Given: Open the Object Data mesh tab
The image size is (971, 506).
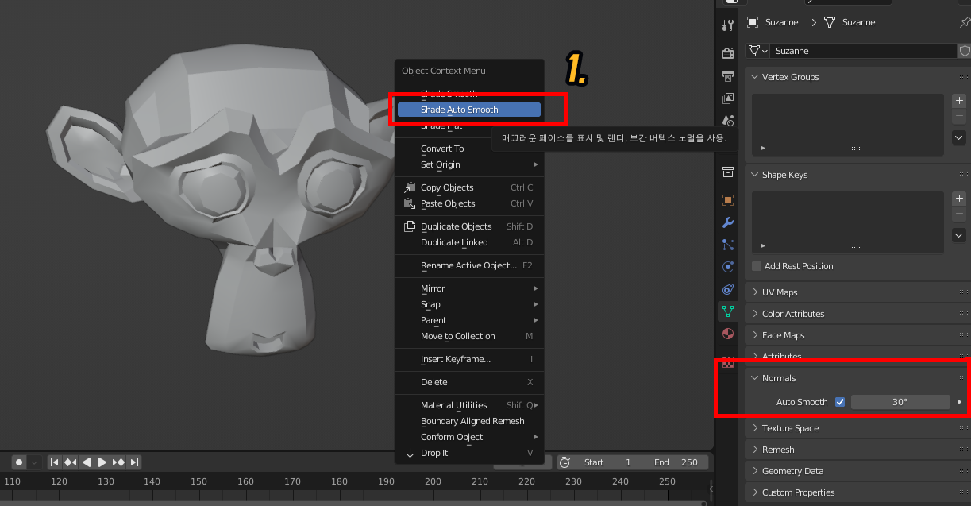Looking at the screenshot, I should tap(727, 311).
